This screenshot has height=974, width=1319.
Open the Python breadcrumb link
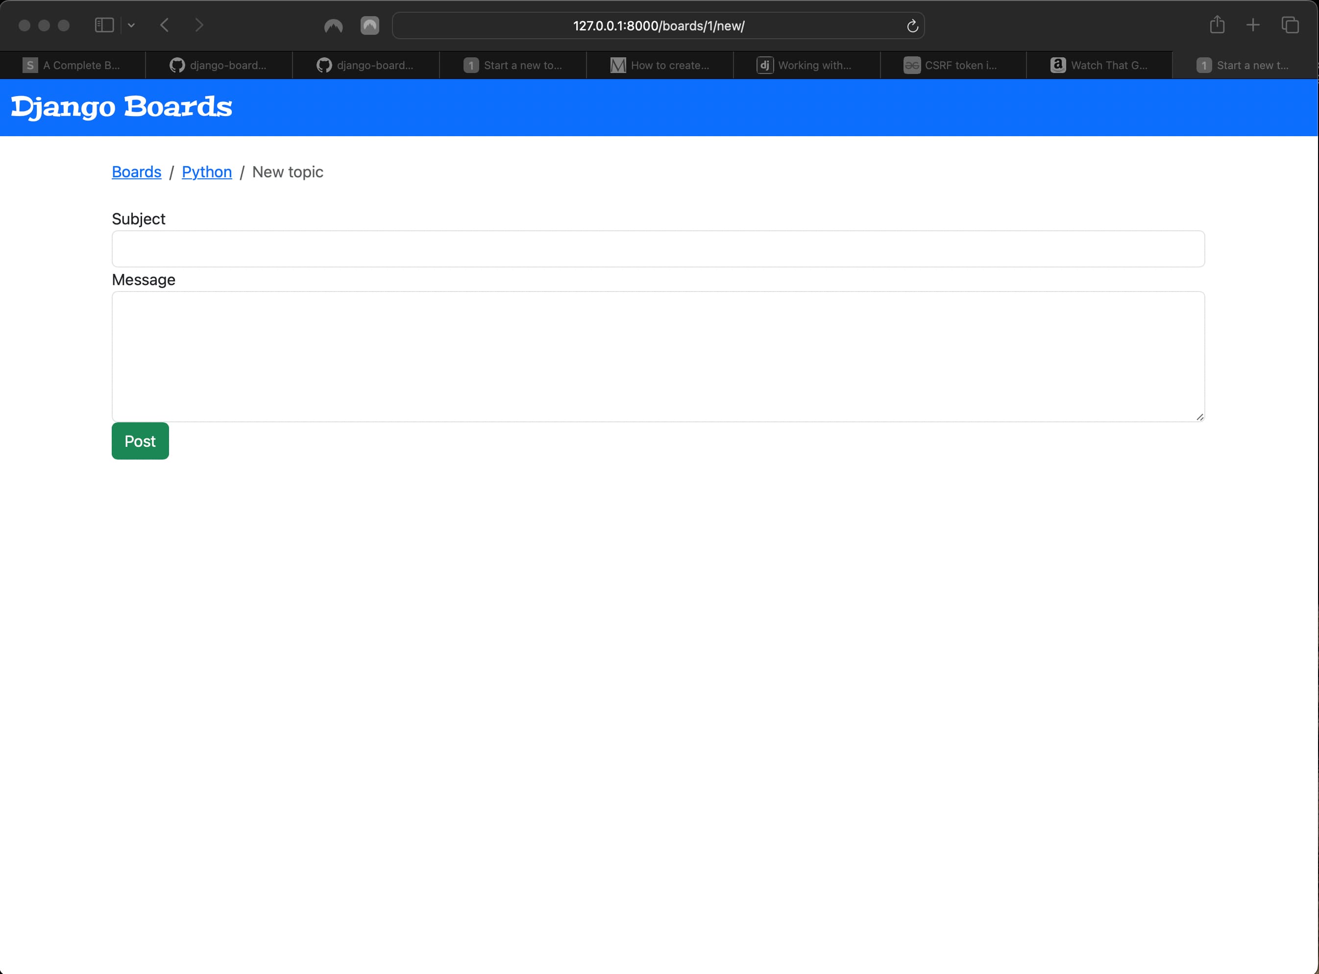(207, 172)
